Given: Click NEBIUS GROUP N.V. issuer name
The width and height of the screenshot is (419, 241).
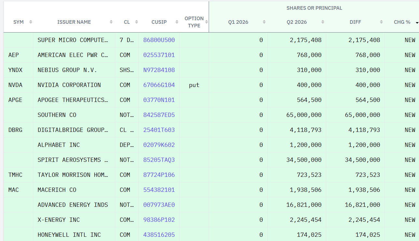Looking at the screenshot, I should click(x=67, y=70).
